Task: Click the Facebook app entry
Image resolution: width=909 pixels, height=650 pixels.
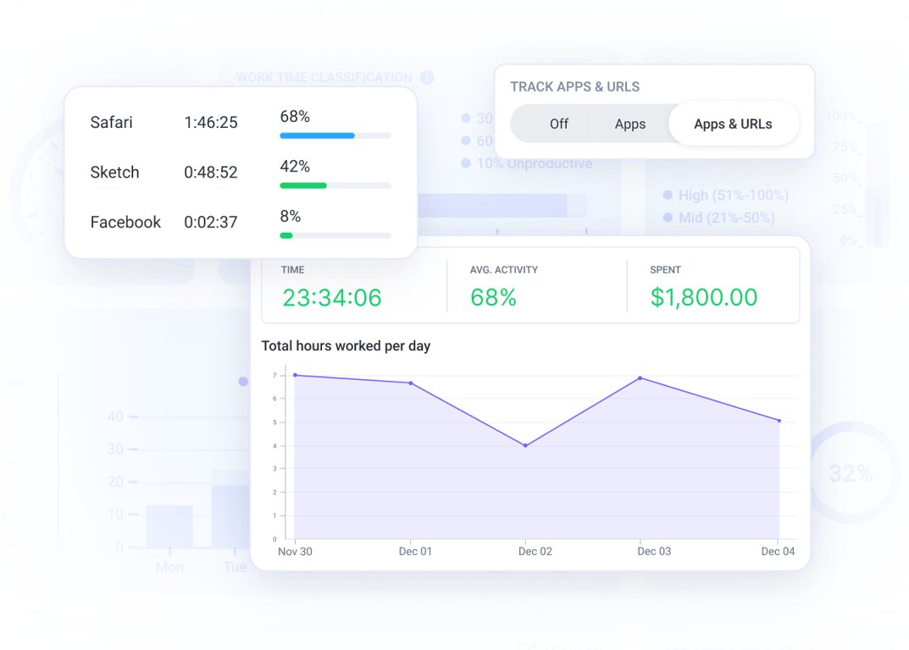Action: 125,222
